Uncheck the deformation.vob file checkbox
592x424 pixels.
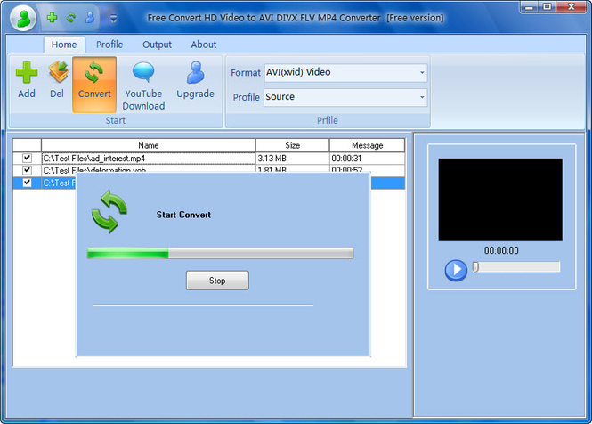pyautogui.click(x=27, y=170)
